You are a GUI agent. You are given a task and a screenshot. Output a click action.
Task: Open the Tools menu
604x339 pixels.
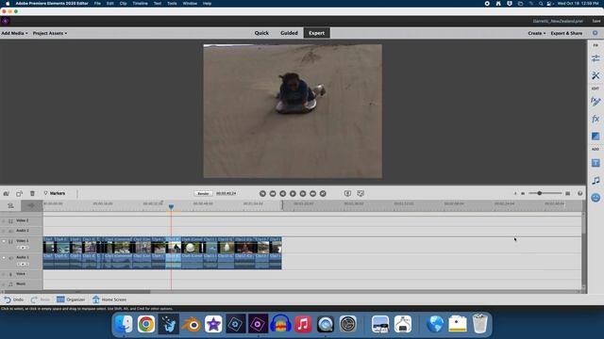(x=172, y=3)
